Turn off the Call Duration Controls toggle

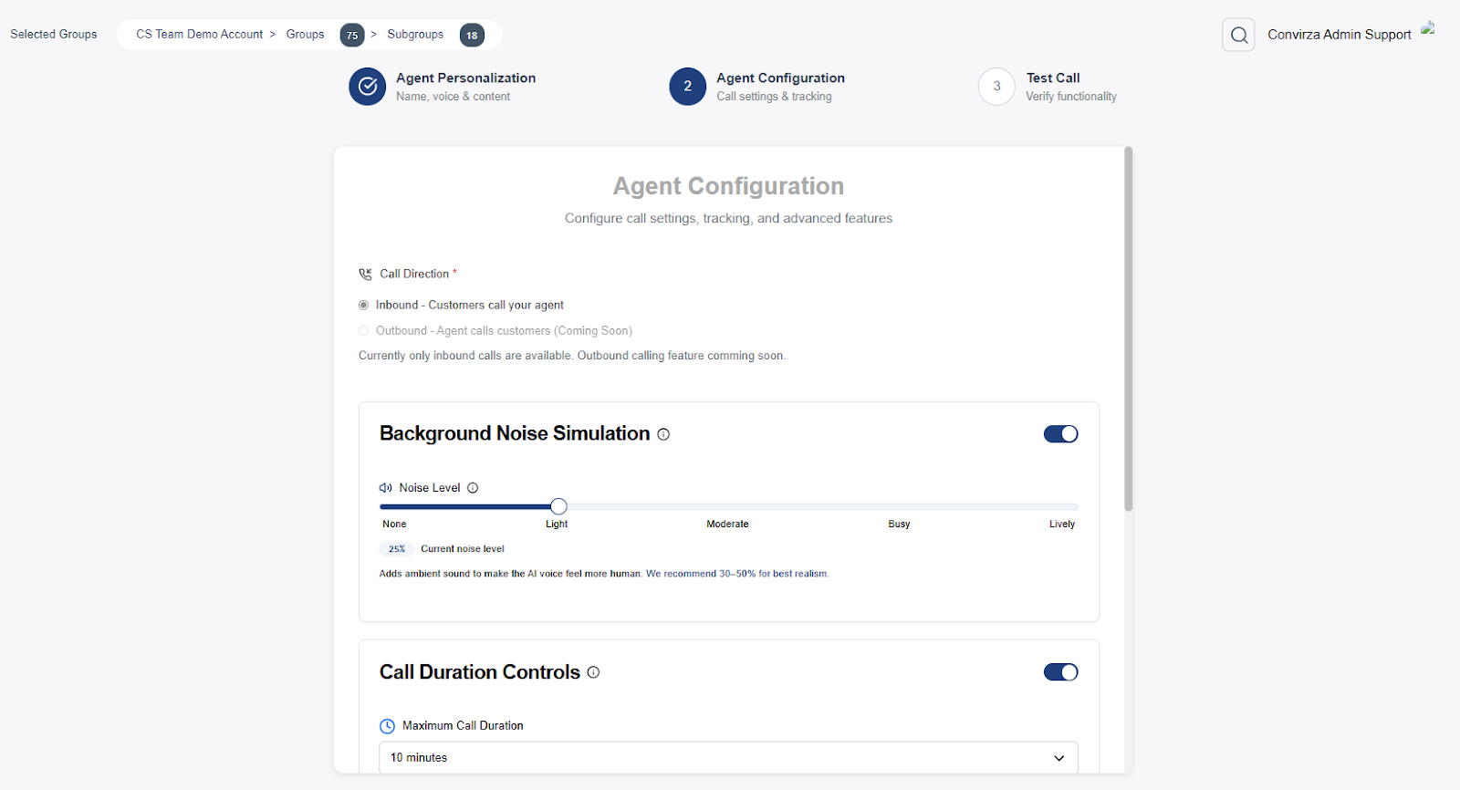click(x=1060, y=672)
